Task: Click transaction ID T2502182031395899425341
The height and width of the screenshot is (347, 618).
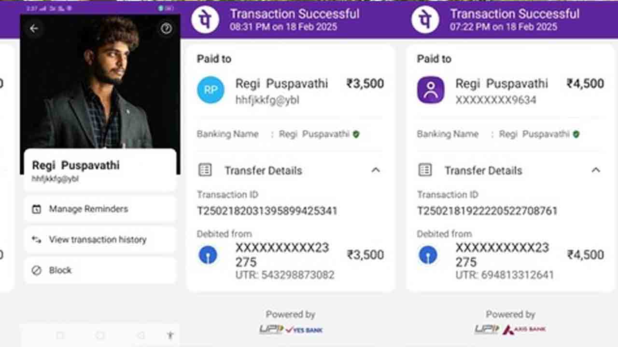Action: click(267, 211)
